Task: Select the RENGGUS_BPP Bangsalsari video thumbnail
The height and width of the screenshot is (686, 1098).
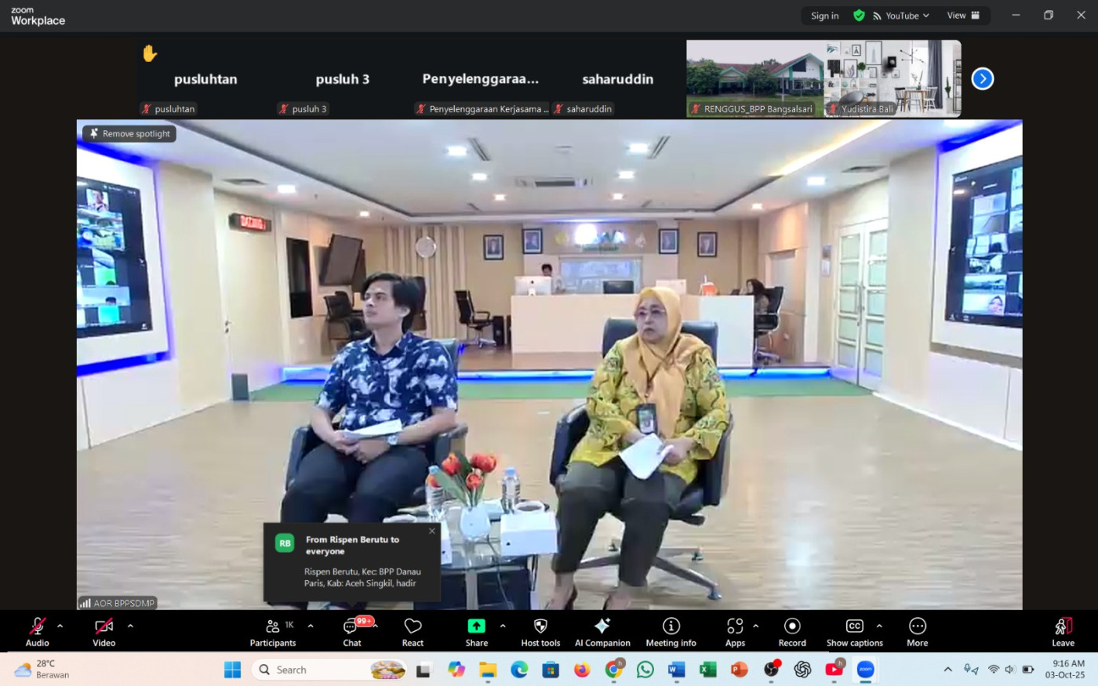Action: [754, 78]
